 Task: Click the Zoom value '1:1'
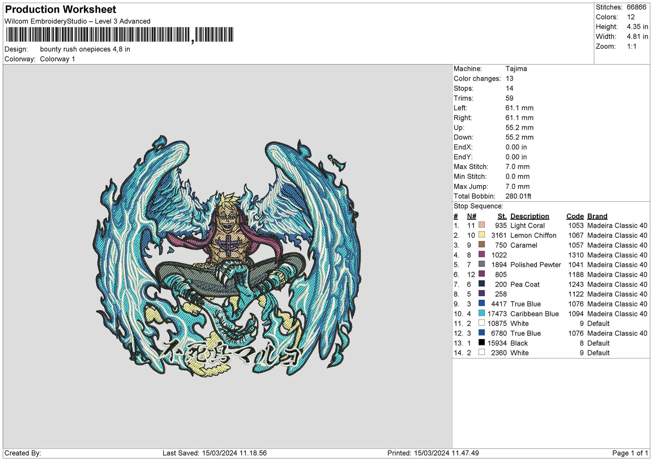coord(632,47)
